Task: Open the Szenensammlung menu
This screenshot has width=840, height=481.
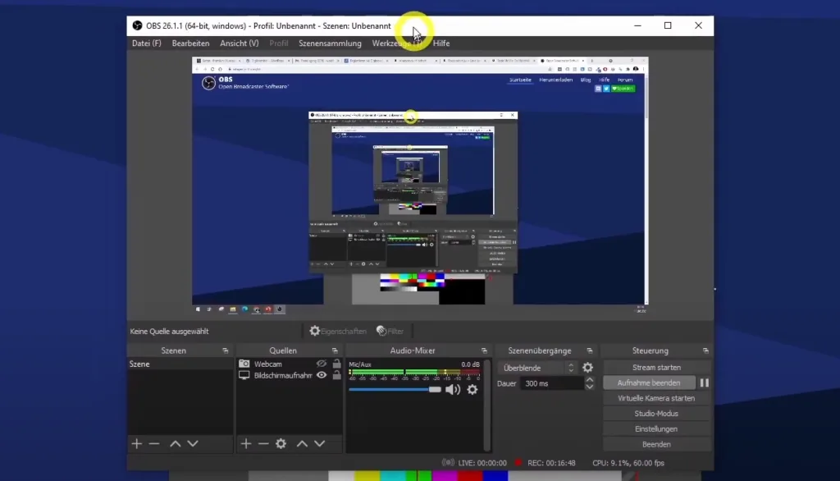Action: 330,44
